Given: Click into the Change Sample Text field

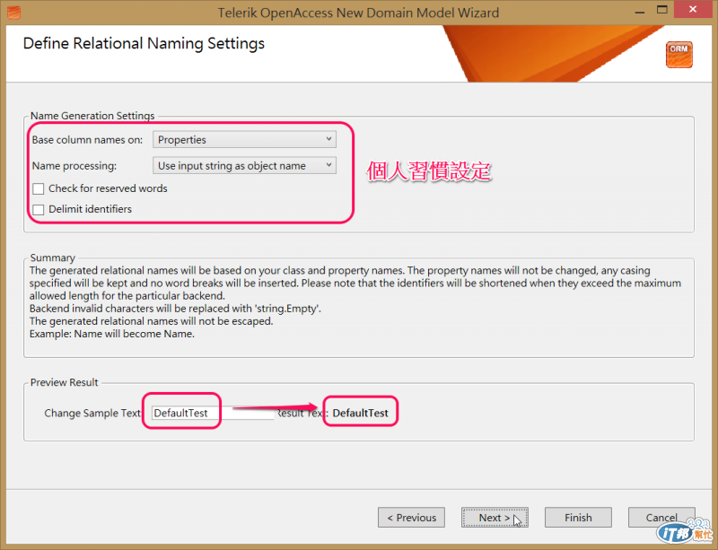Looking at the screenshot, I should point(213,413).
